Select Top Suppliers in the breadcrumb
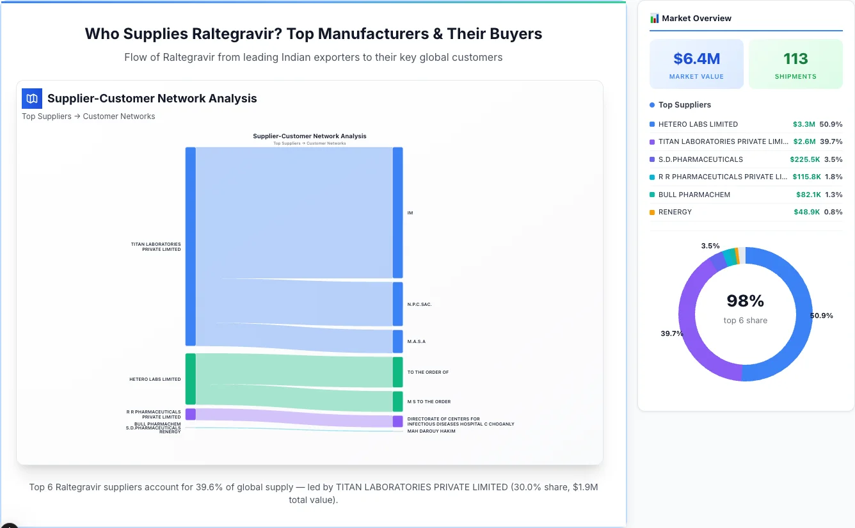 [x=47, y=116]
